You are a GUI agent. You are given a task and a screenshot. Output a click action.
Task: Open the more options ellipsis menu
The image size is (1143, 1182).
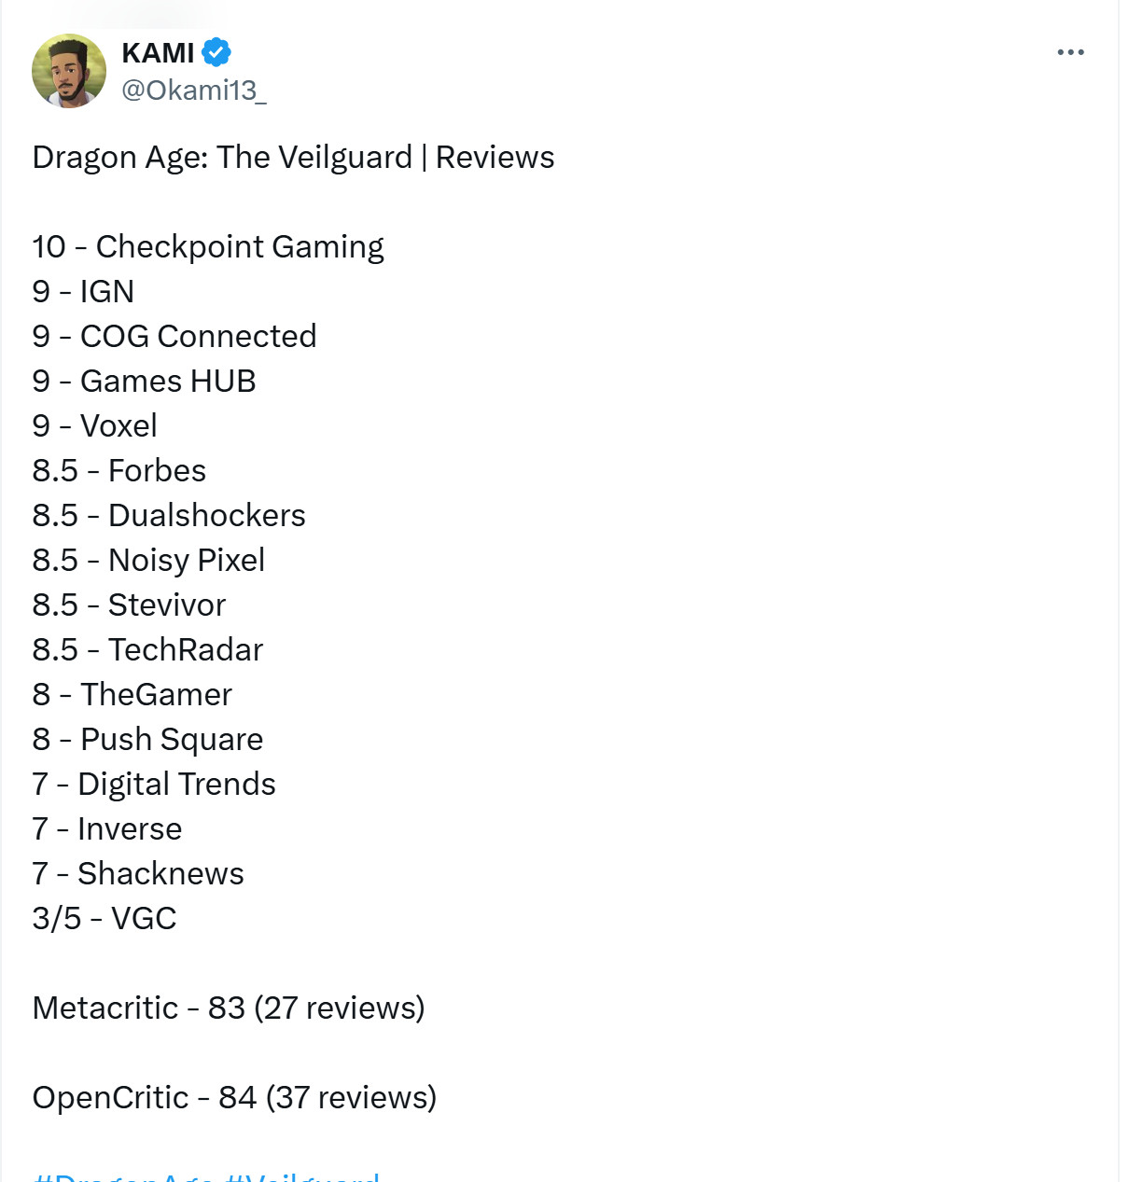click(1070, 52)
